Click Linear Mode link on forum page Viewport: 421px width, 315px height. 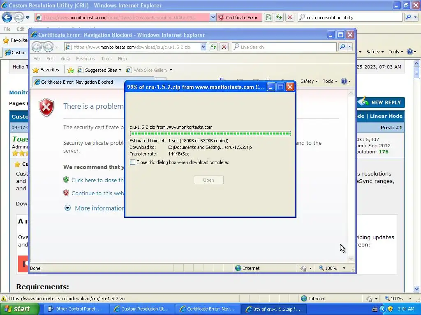pos(386,116)
